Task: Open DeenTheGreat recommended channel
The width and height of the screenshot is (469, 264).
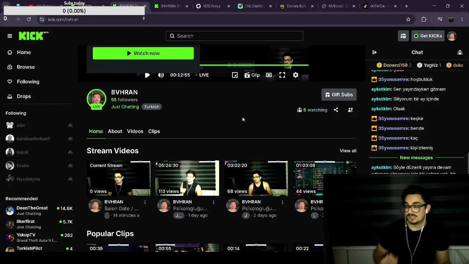Action: (x=39, y=210)
